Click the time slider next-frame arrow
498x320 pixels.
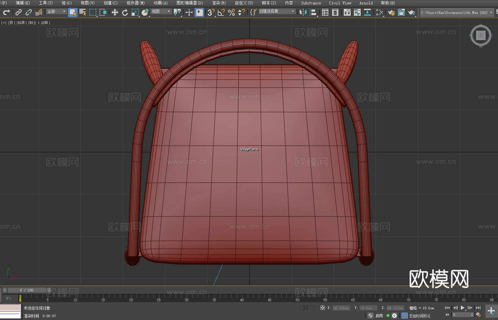[x=49, y=290]
